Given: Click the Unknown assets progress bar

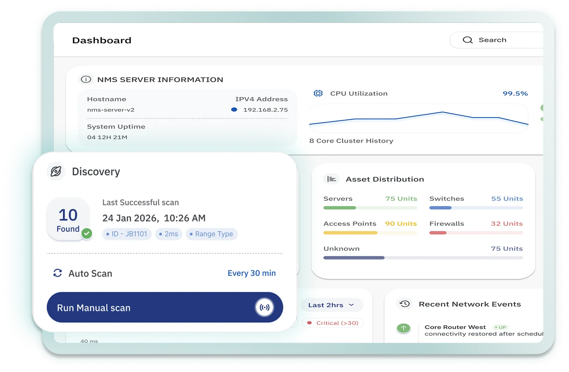Looking at the screenshot, I should pyautogui.click(x=423, y=258).
